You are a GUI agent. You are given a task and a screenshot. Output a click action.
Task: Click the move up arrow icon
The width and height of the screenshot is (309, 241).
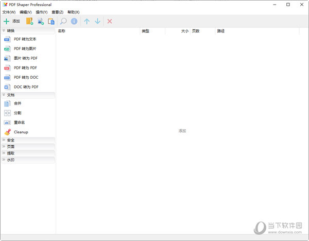tap(87, 21)
